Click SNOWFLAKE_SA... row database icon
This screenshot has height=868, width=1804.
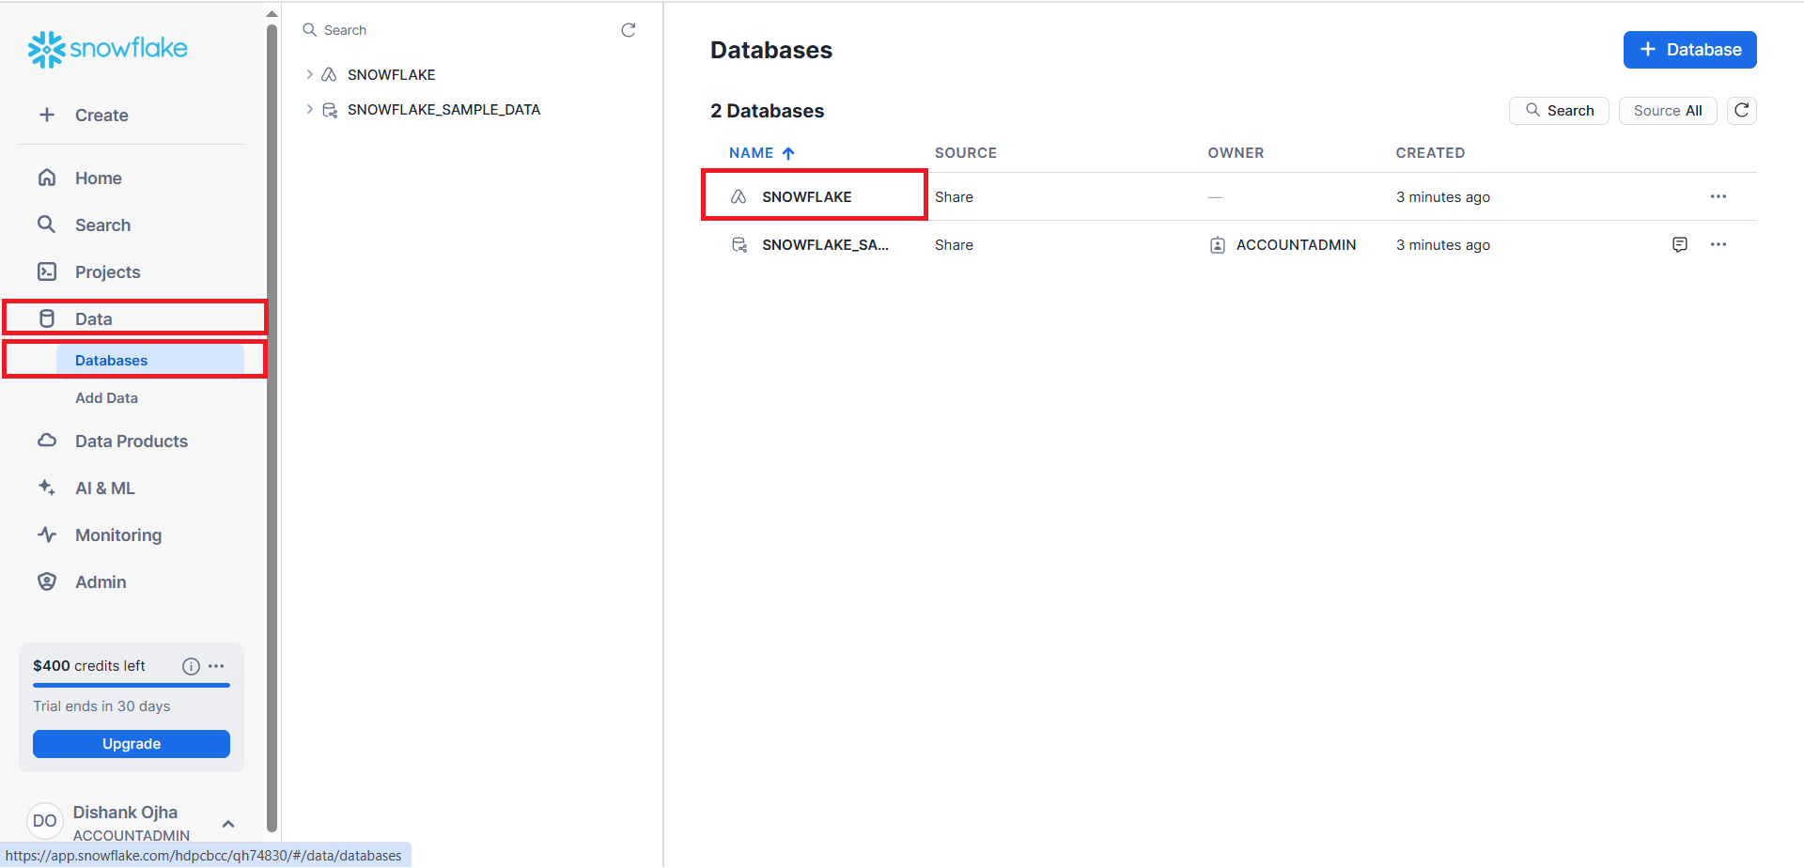pyautogui.click(x=739, y=244)
